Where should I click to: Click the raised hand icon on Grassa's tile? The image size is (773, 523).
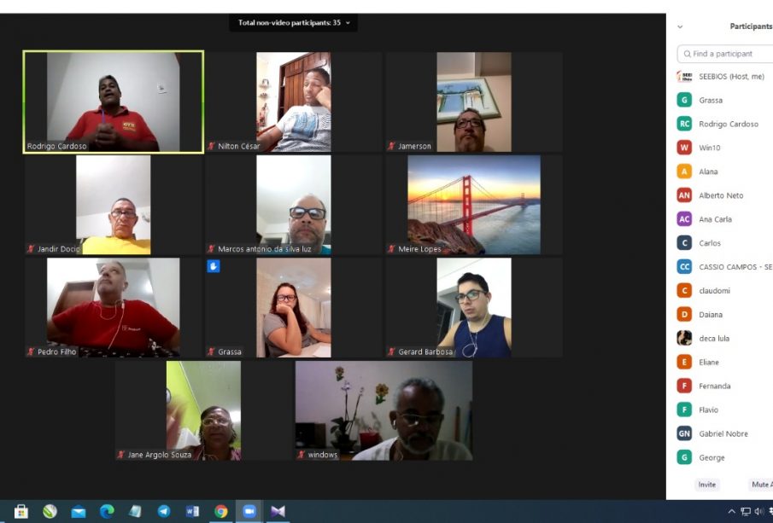click(x=214, y=266)
